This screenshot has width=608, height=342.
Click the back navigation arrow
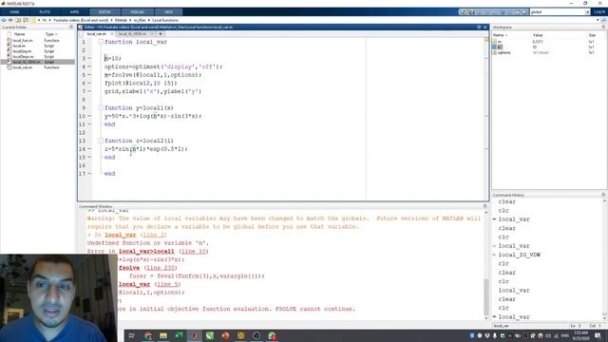[x=4, y=20]
